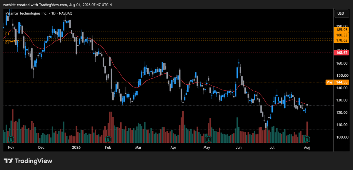
Task: Click the Jun label on time axis
Action: click(x=239, y=147)
